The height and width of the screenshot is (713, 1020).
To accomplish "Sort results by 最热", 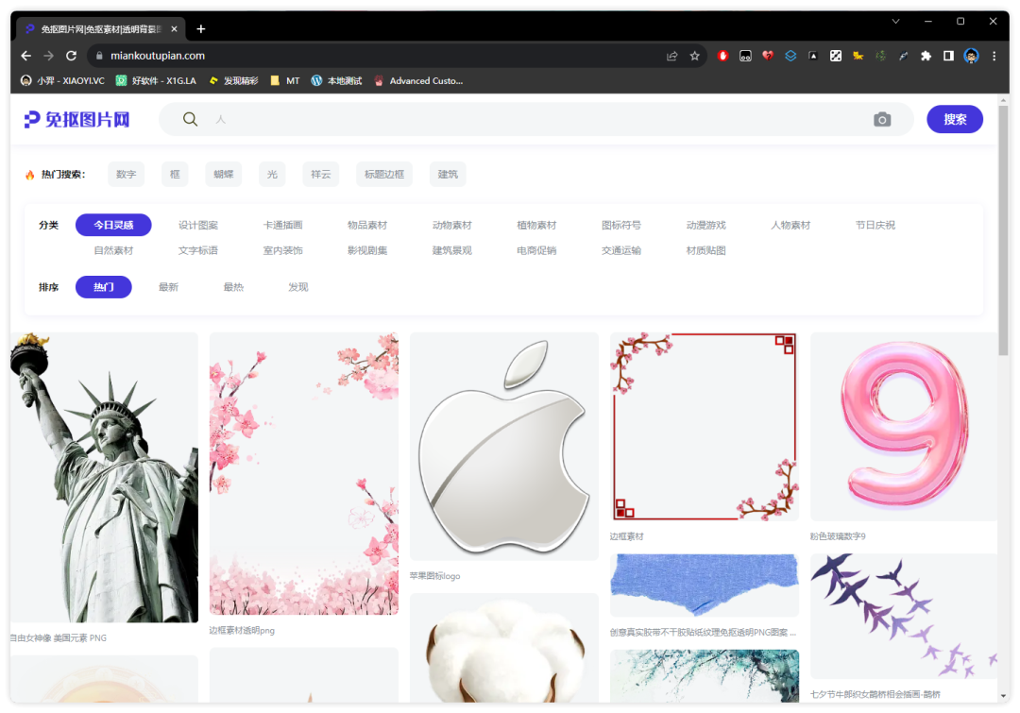I will (233, 287).
